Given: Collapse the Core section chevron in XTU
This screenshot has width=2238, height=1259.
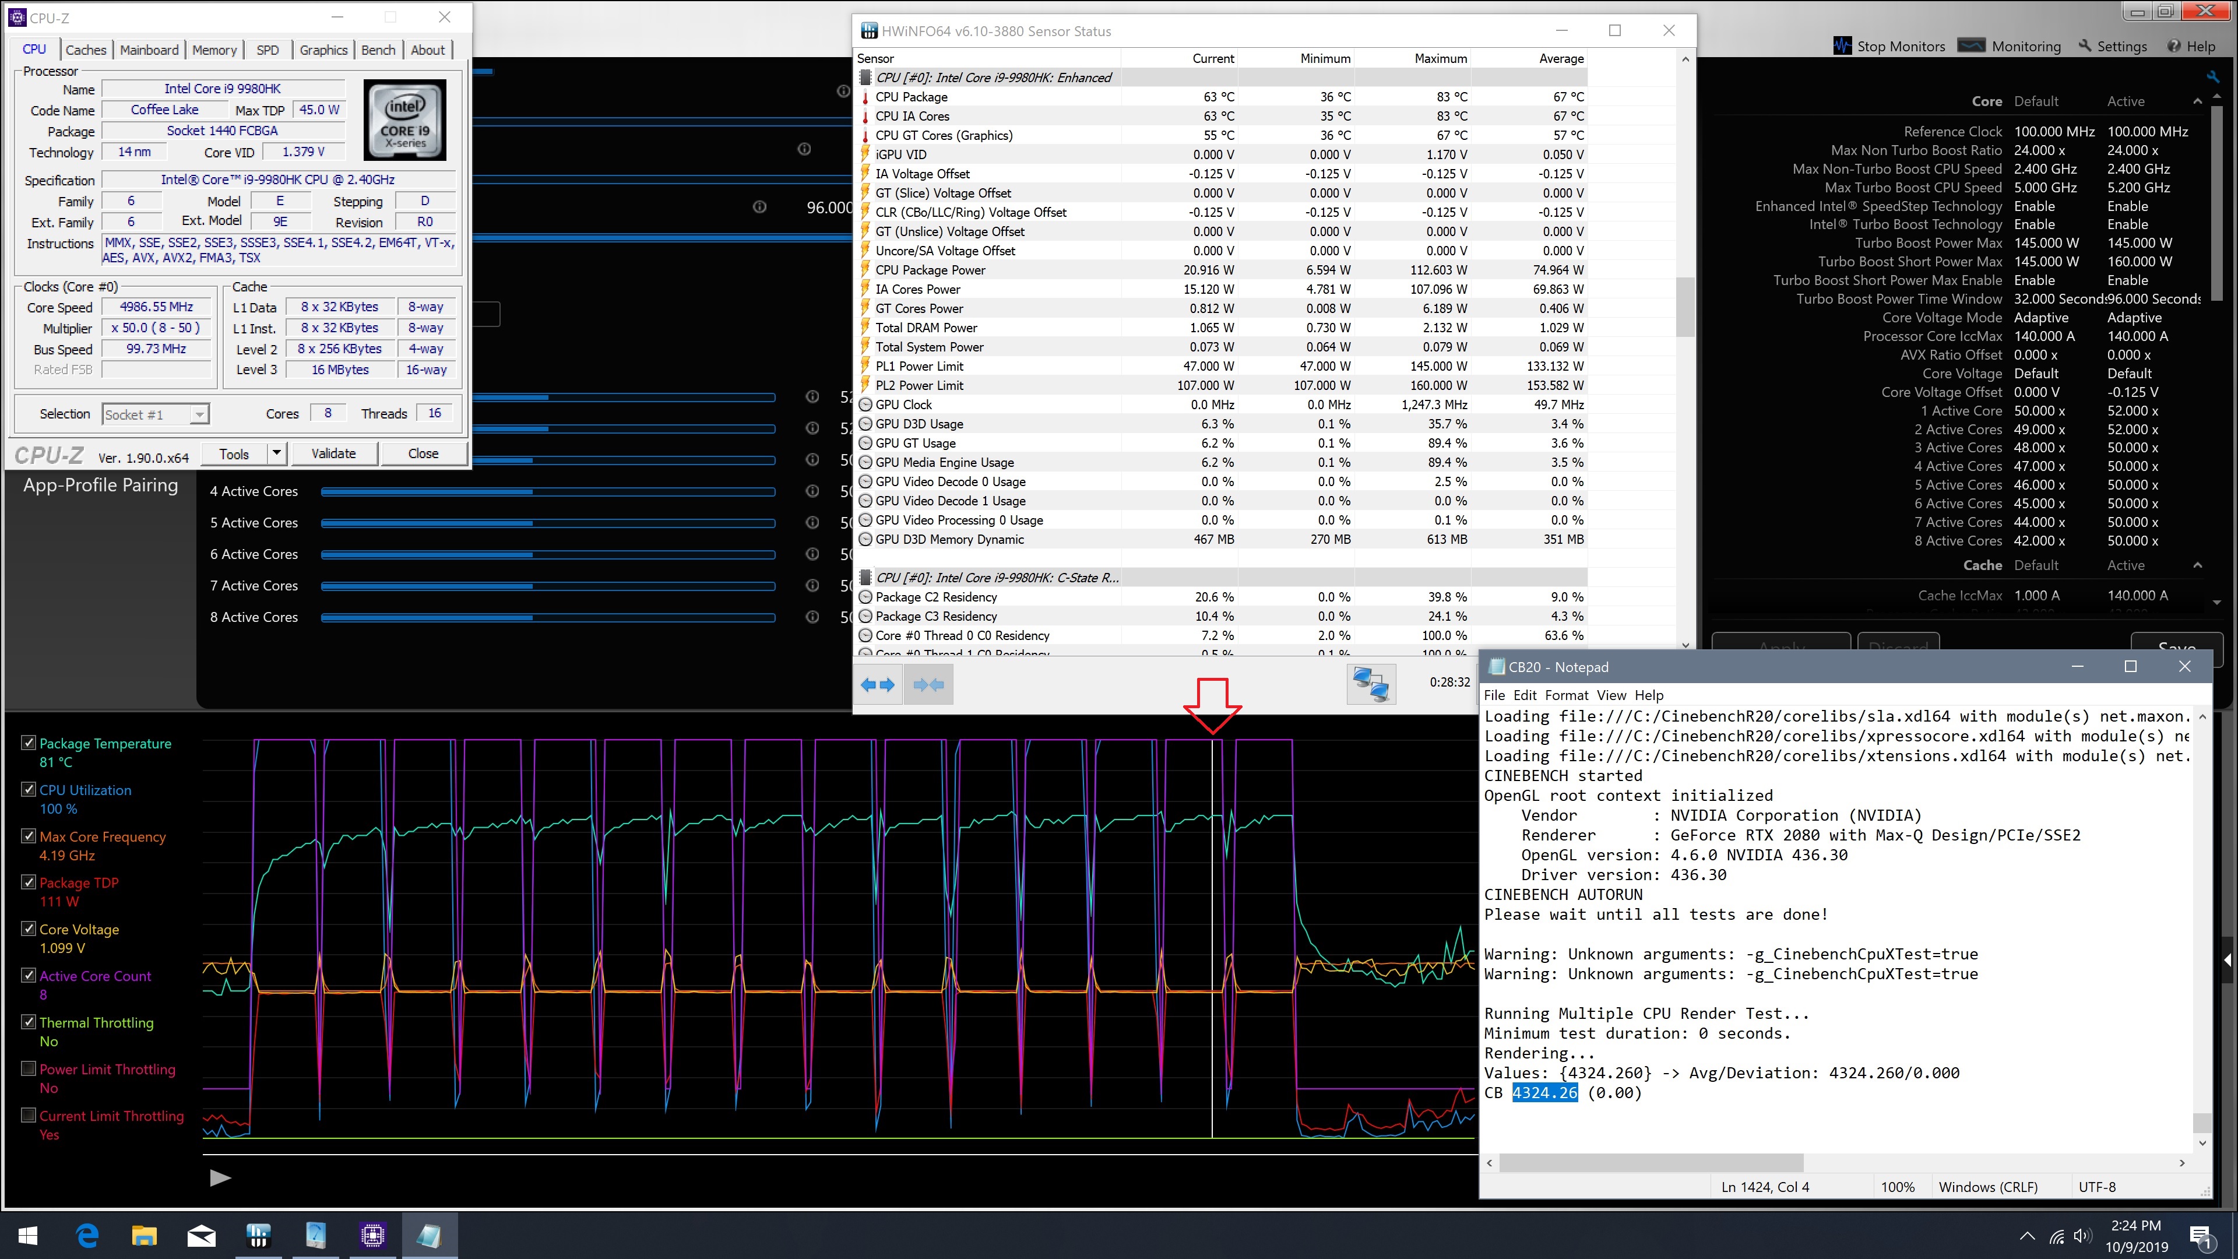Looking at the screenshot, I should (2198, 101).
